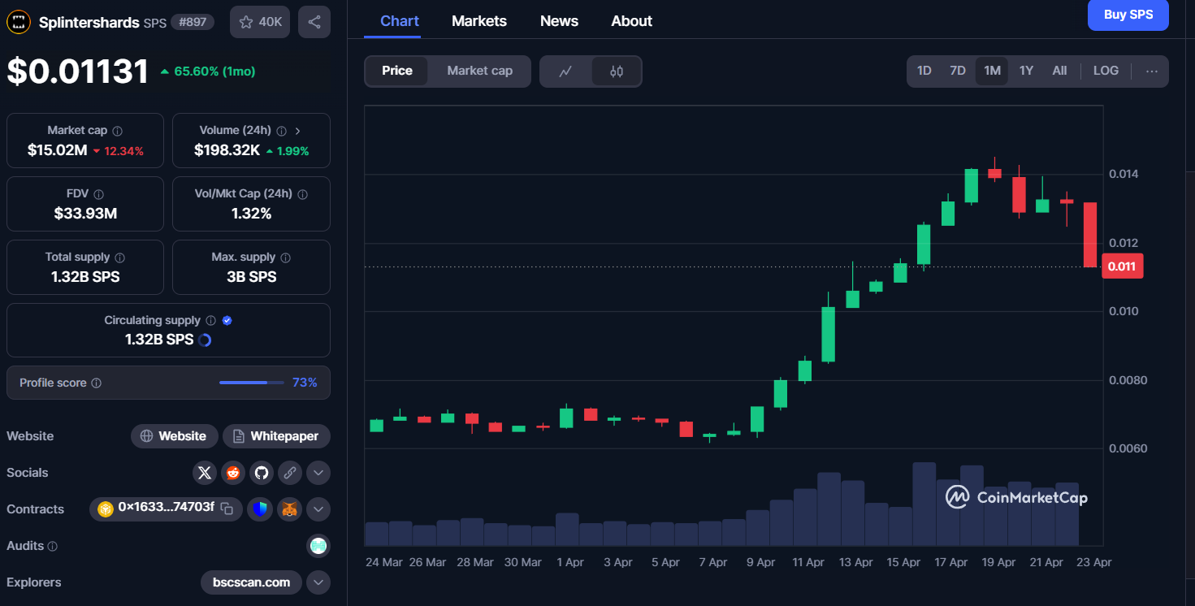The width and height of the screenshot is (1195, 606).
Task: Open the Whitepaper link button
Action: click(276, 436)
